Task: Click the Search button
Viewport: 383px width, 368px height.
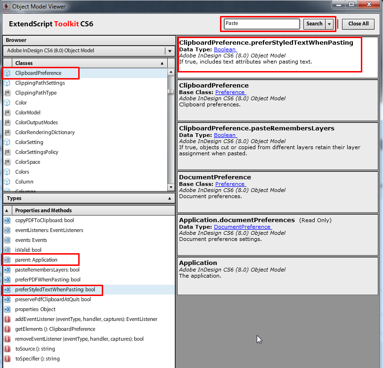Action: pos(314,24)
